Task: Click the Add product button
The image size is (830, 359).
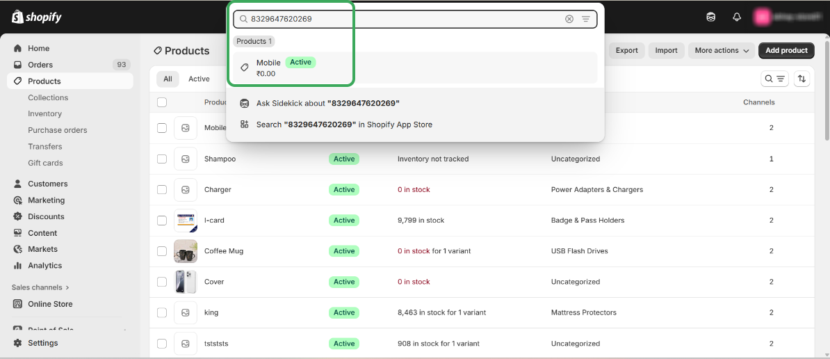Action: (x=787, y=50)
